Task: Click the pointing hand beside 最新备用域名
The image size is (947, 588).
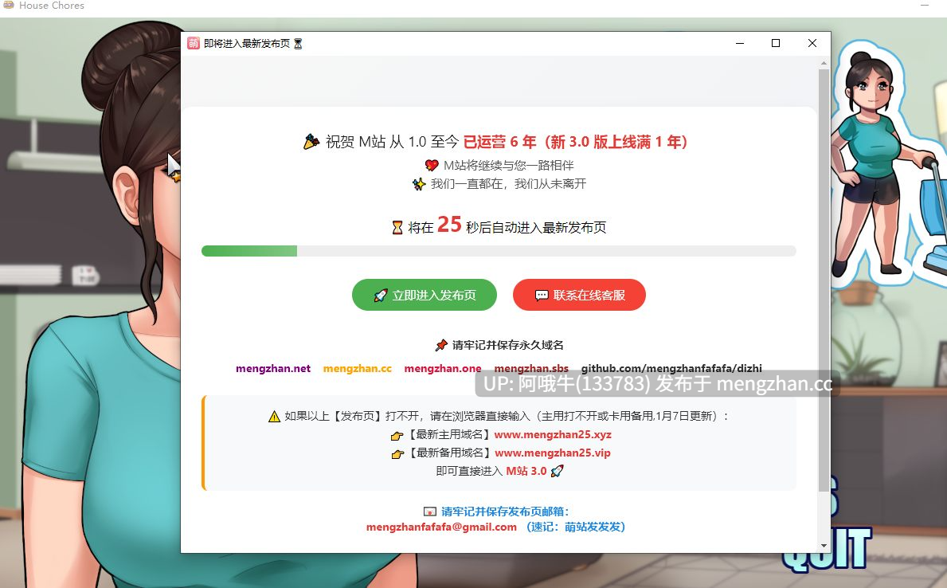Action: click(397, 454)
